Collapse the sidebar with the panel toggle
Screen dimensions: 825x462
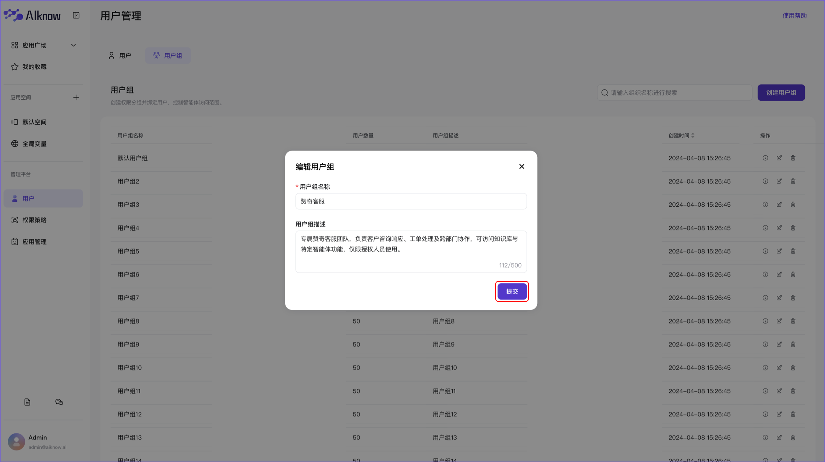click(76, 16)
